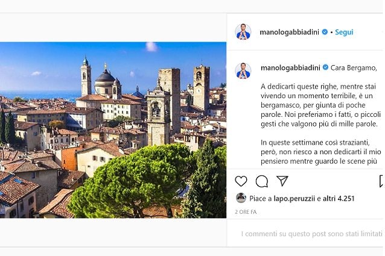Click the Cara Bergamo caption text

click(354, 68)
